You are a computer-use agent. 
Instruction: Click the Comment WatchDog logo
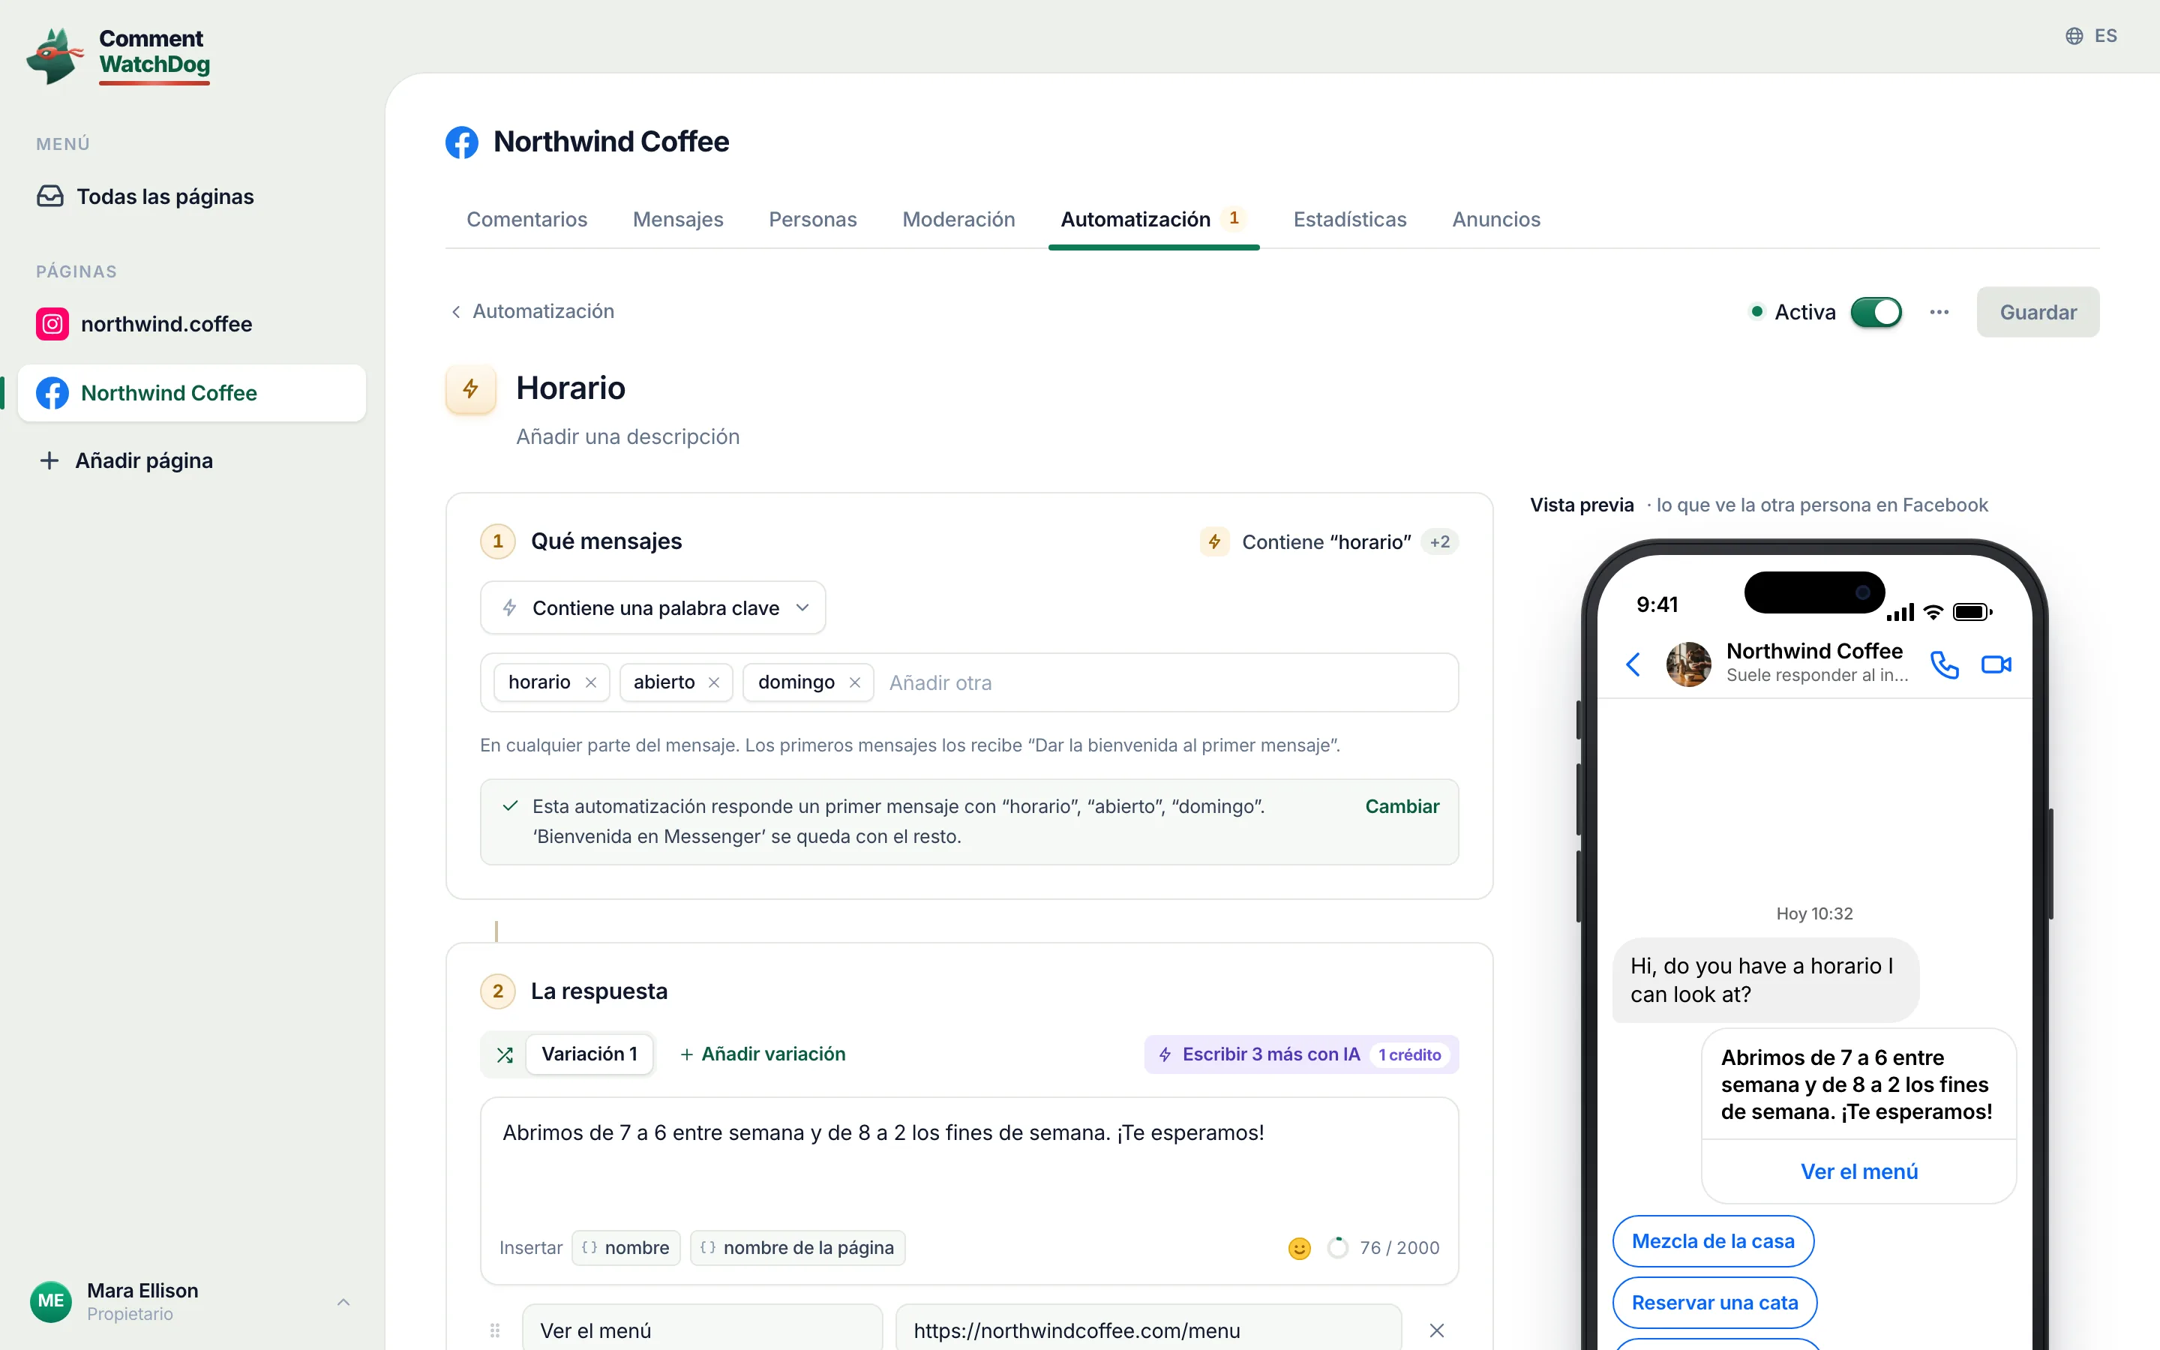click(x=118, y=55)
